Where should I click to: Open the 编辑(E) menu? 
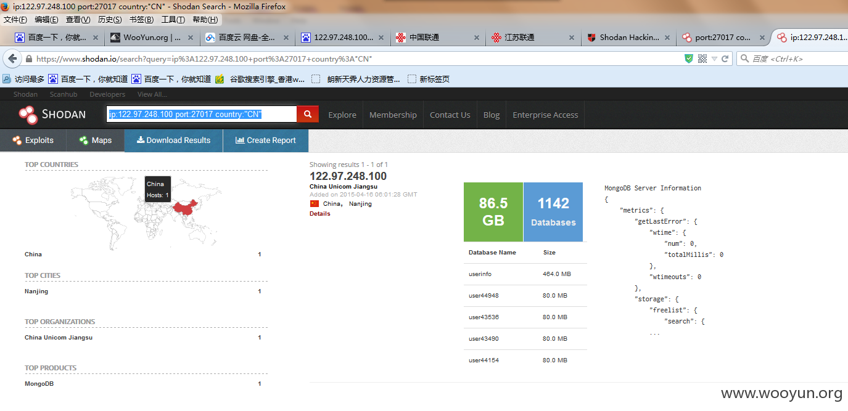point(47,20)
